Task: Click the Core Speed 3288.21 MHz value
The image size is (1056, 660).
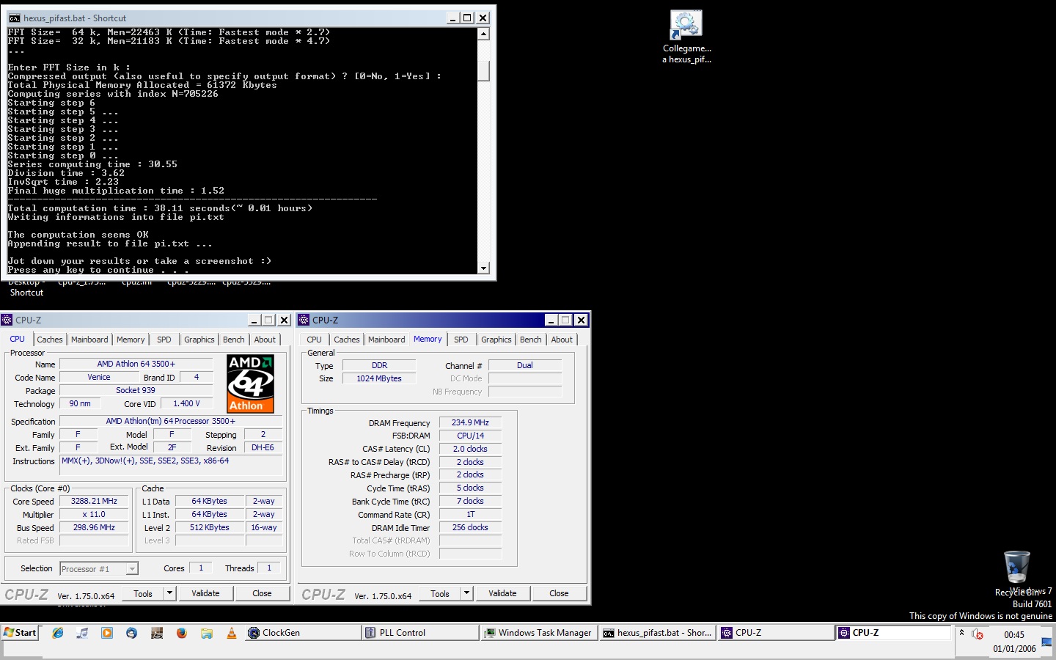Action: [94, 501]
